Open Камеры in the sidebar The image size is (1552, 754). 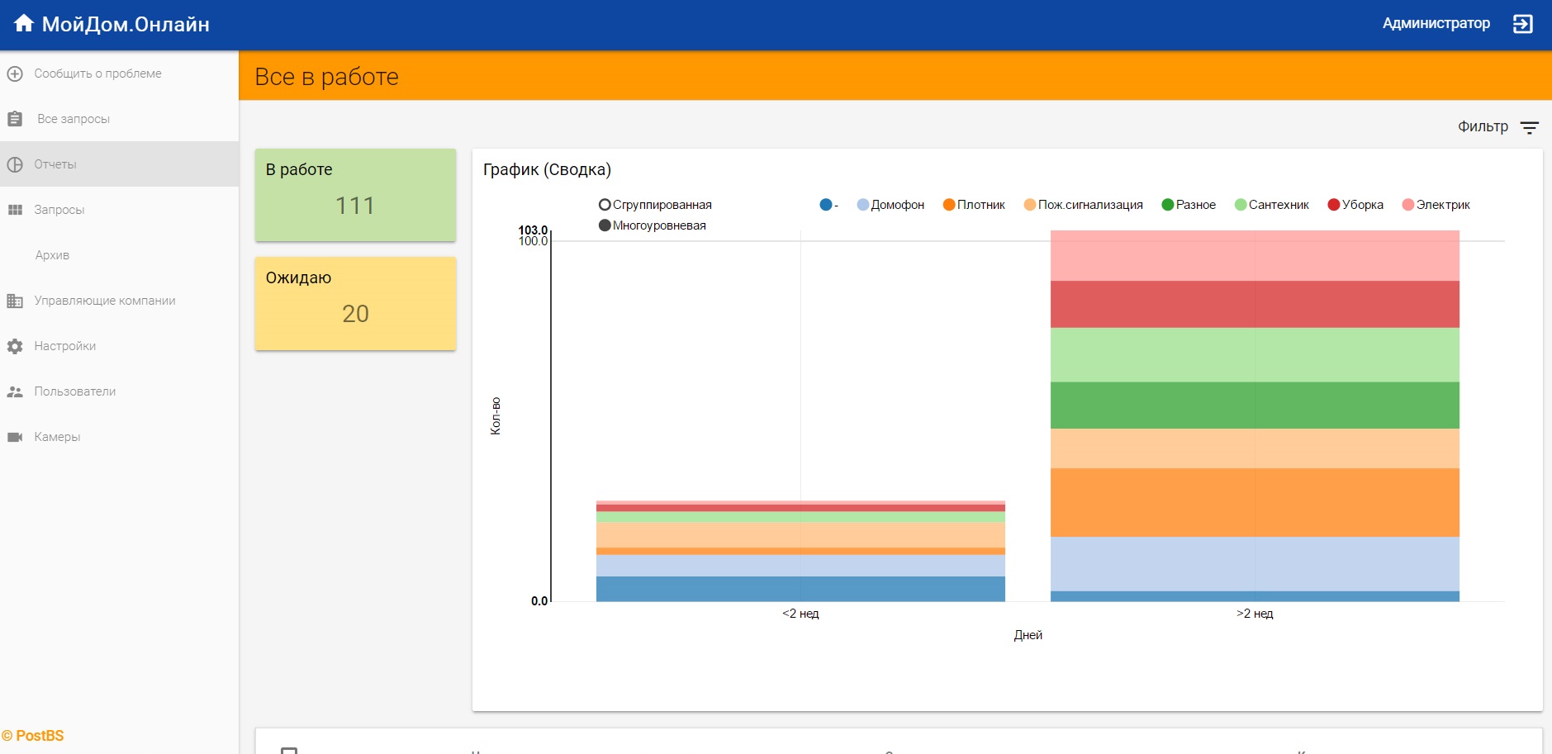119,437
